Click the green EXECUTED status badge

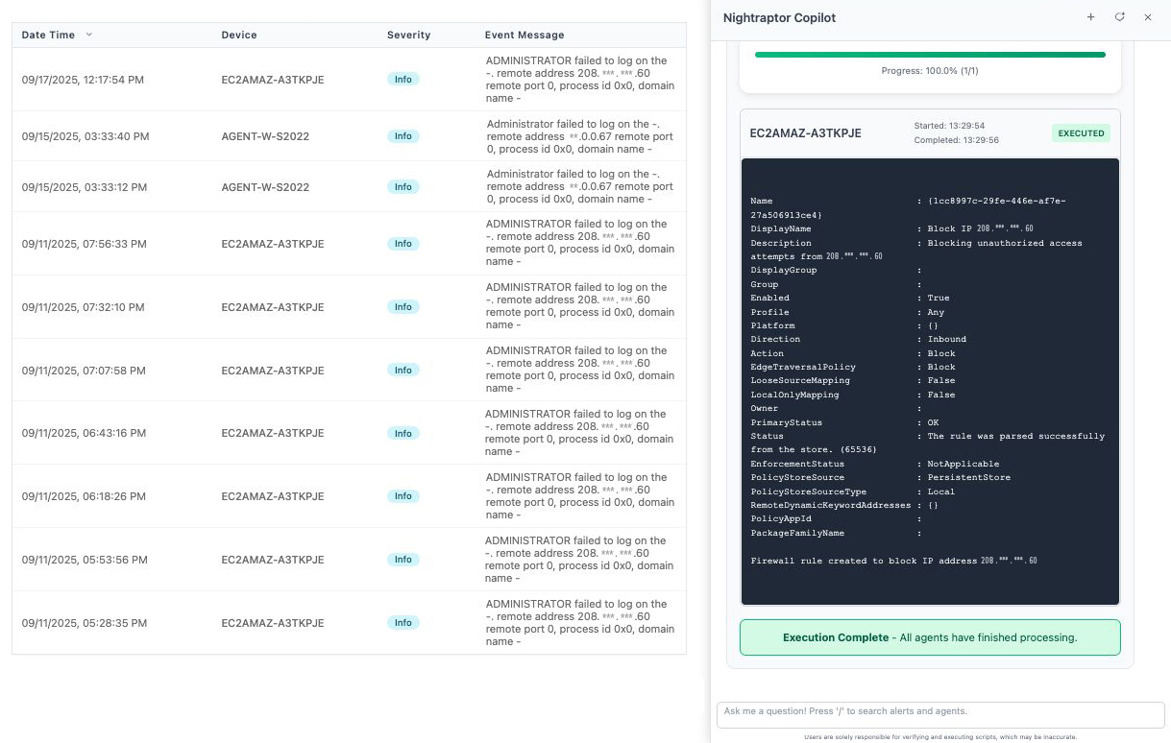click(1081, 133)
